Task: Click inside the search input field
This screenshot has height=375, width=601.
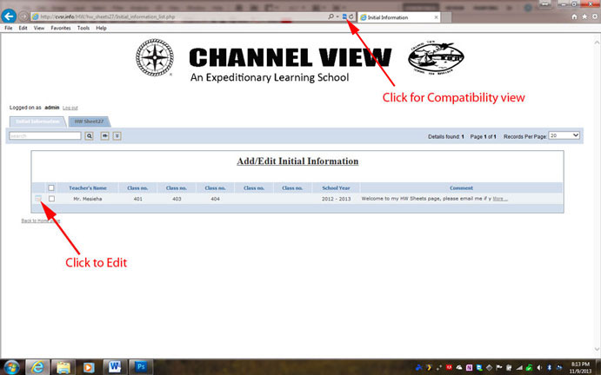Action: click(45, 136)
